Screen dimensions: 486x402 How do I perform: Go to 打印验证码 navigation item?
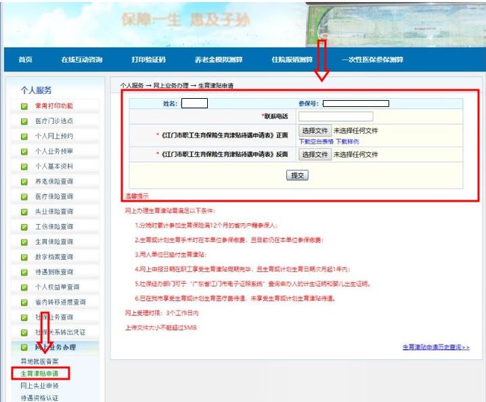148,60
